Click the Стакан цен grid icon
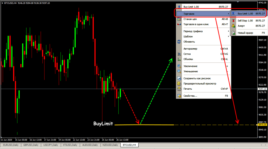 [x=179, y=19]
